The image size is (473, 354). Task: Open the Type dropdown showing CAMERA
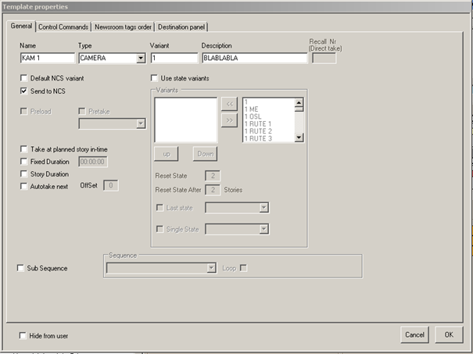pyautogui.click(x=141, y=58)
